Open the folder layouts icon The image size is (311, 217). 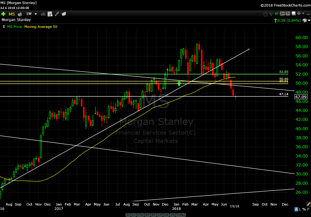tap(64, 14)
